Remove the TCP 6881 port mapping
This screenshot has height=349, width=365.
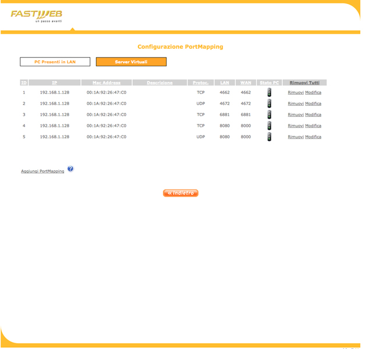click(x=296, y=115)
